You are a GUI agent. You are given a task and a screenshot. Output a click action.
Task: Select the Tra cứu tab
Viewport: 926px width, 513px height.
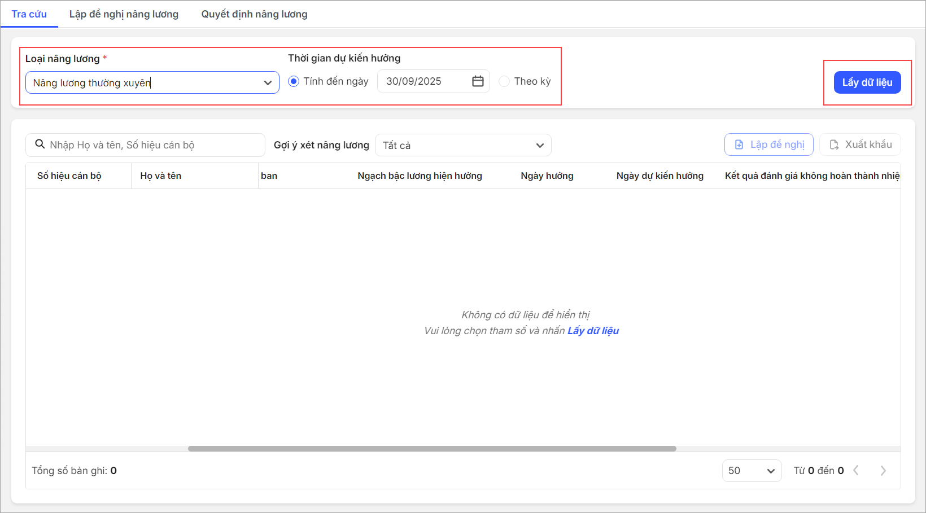[x=29, y=14]
